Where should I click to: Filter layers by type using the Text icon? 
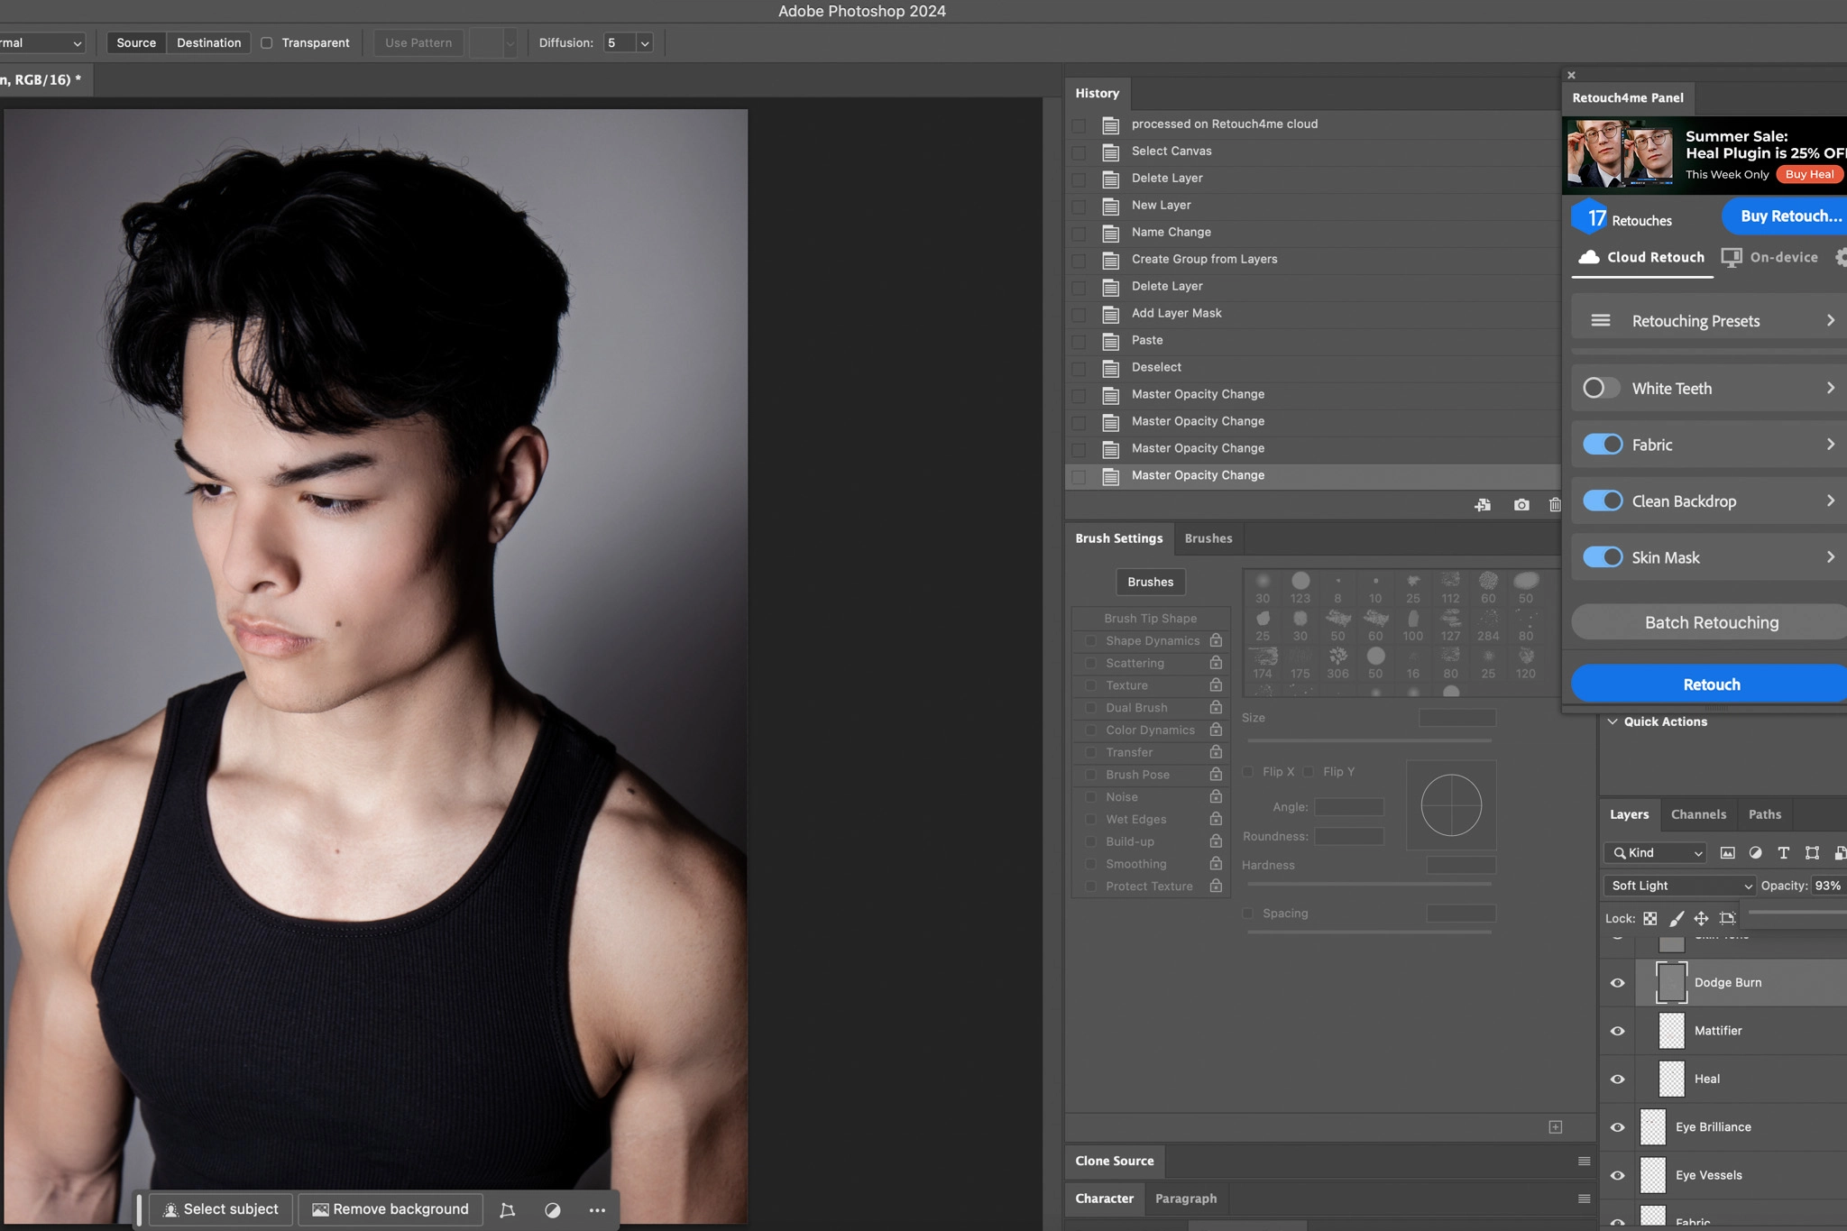click(1783, 852)
